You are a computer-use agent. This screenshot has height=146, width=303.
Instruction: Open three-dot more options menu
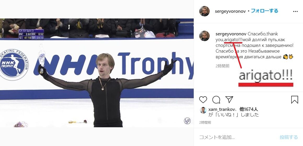pos(295,11)
